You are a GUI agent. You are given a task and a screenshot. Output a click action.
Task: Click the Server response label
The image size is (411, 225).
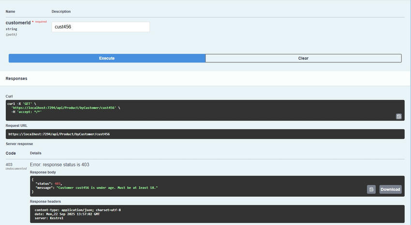pyautogui.click(x=19, y=144)
